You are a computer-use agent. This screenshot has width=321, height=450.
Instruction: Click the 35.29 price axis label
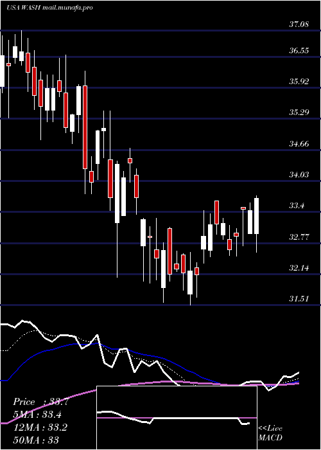[299, 113]
